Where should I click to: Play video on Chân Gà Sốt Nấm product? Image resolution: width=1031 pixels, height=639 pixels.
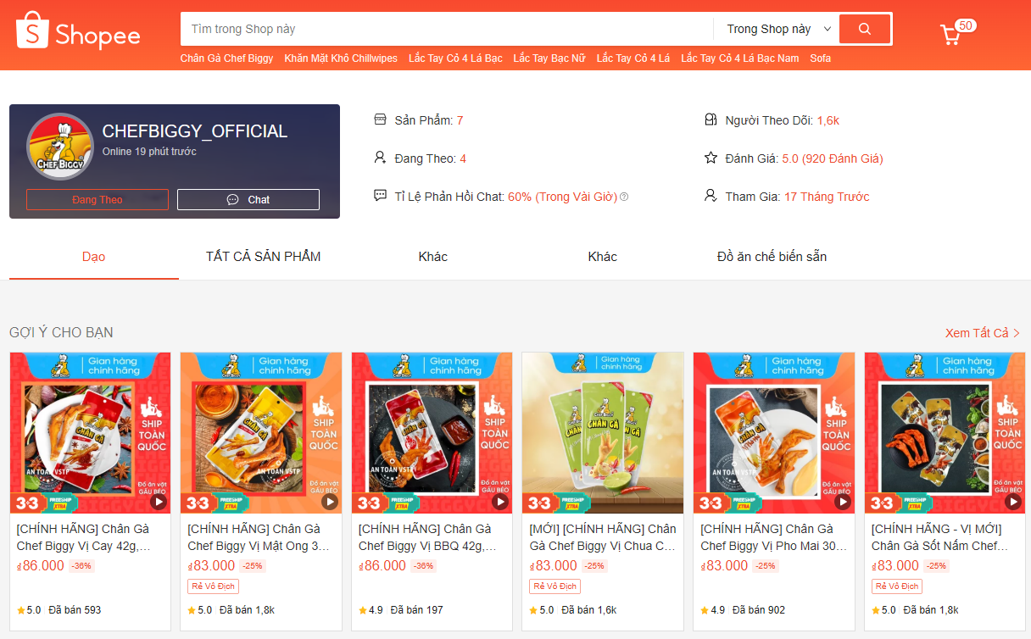coord(1013,502)
